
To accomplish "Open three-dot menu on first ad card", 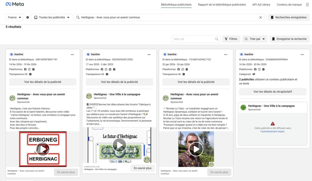I will [72, 54].
